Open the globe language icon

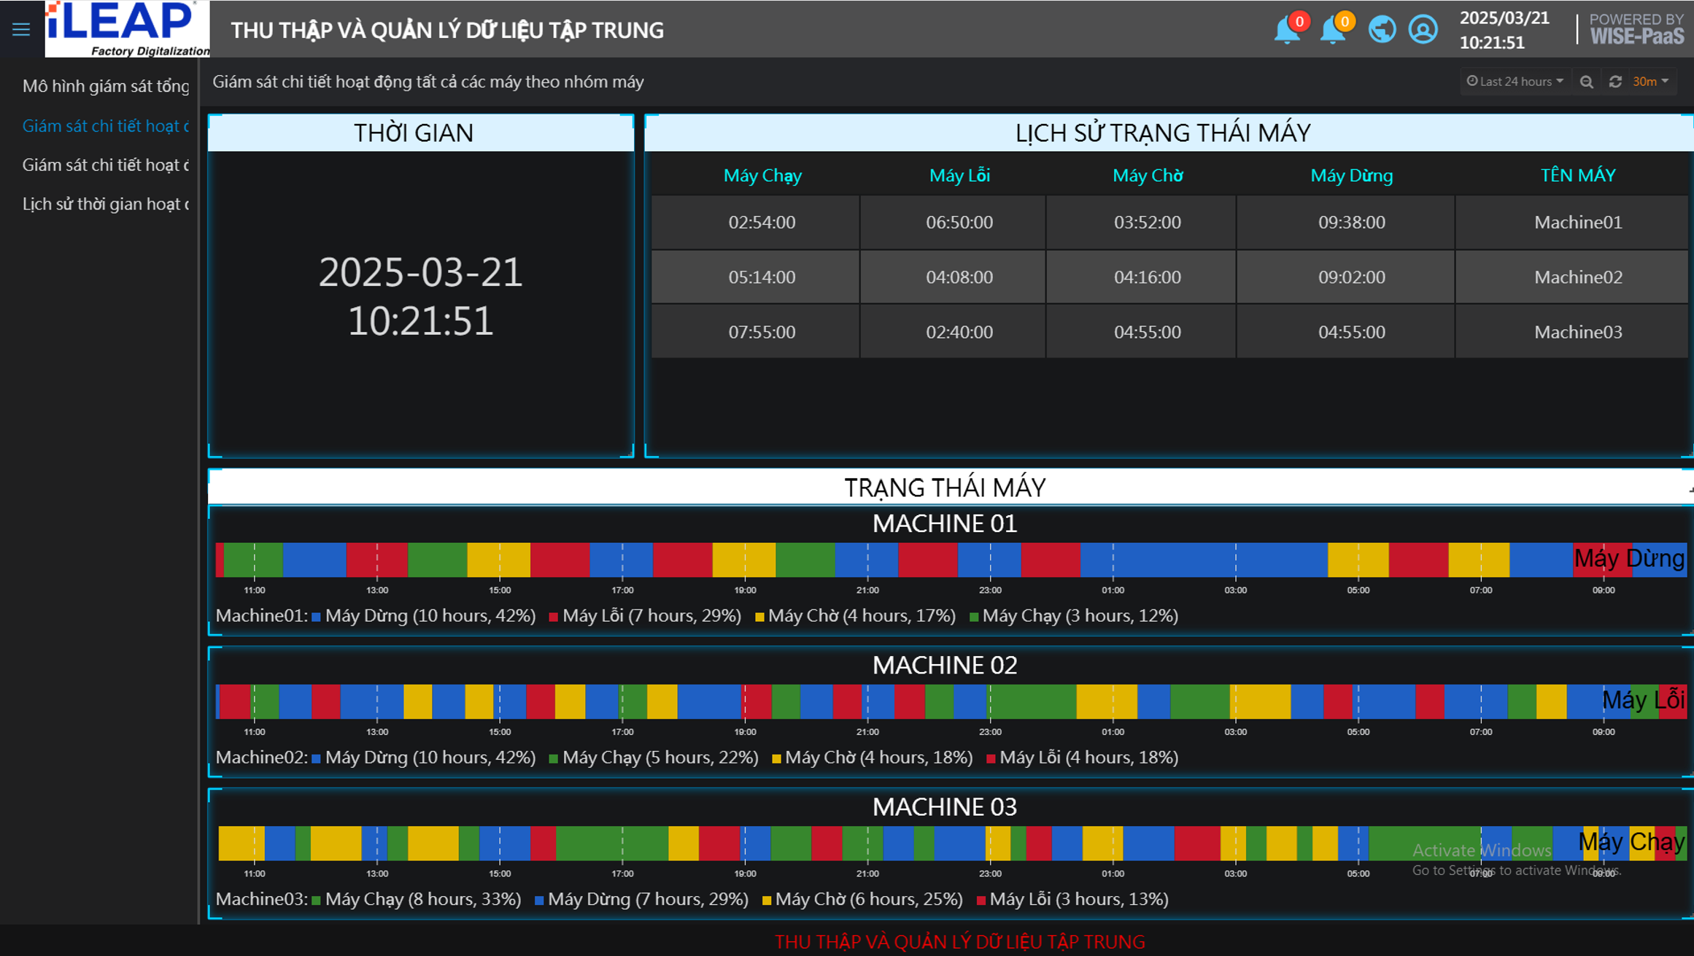(1382, 30)
